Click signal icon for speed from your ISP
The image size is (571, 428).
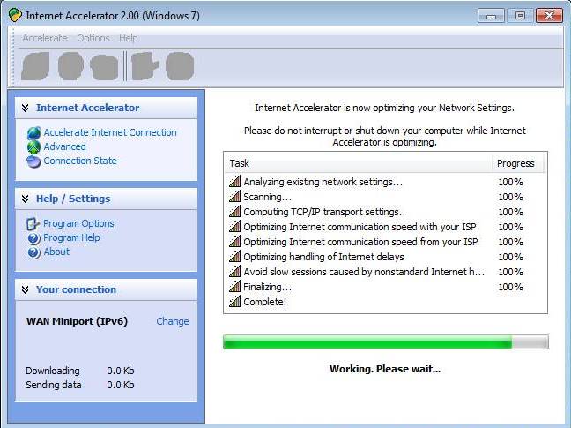pos(235,241)
